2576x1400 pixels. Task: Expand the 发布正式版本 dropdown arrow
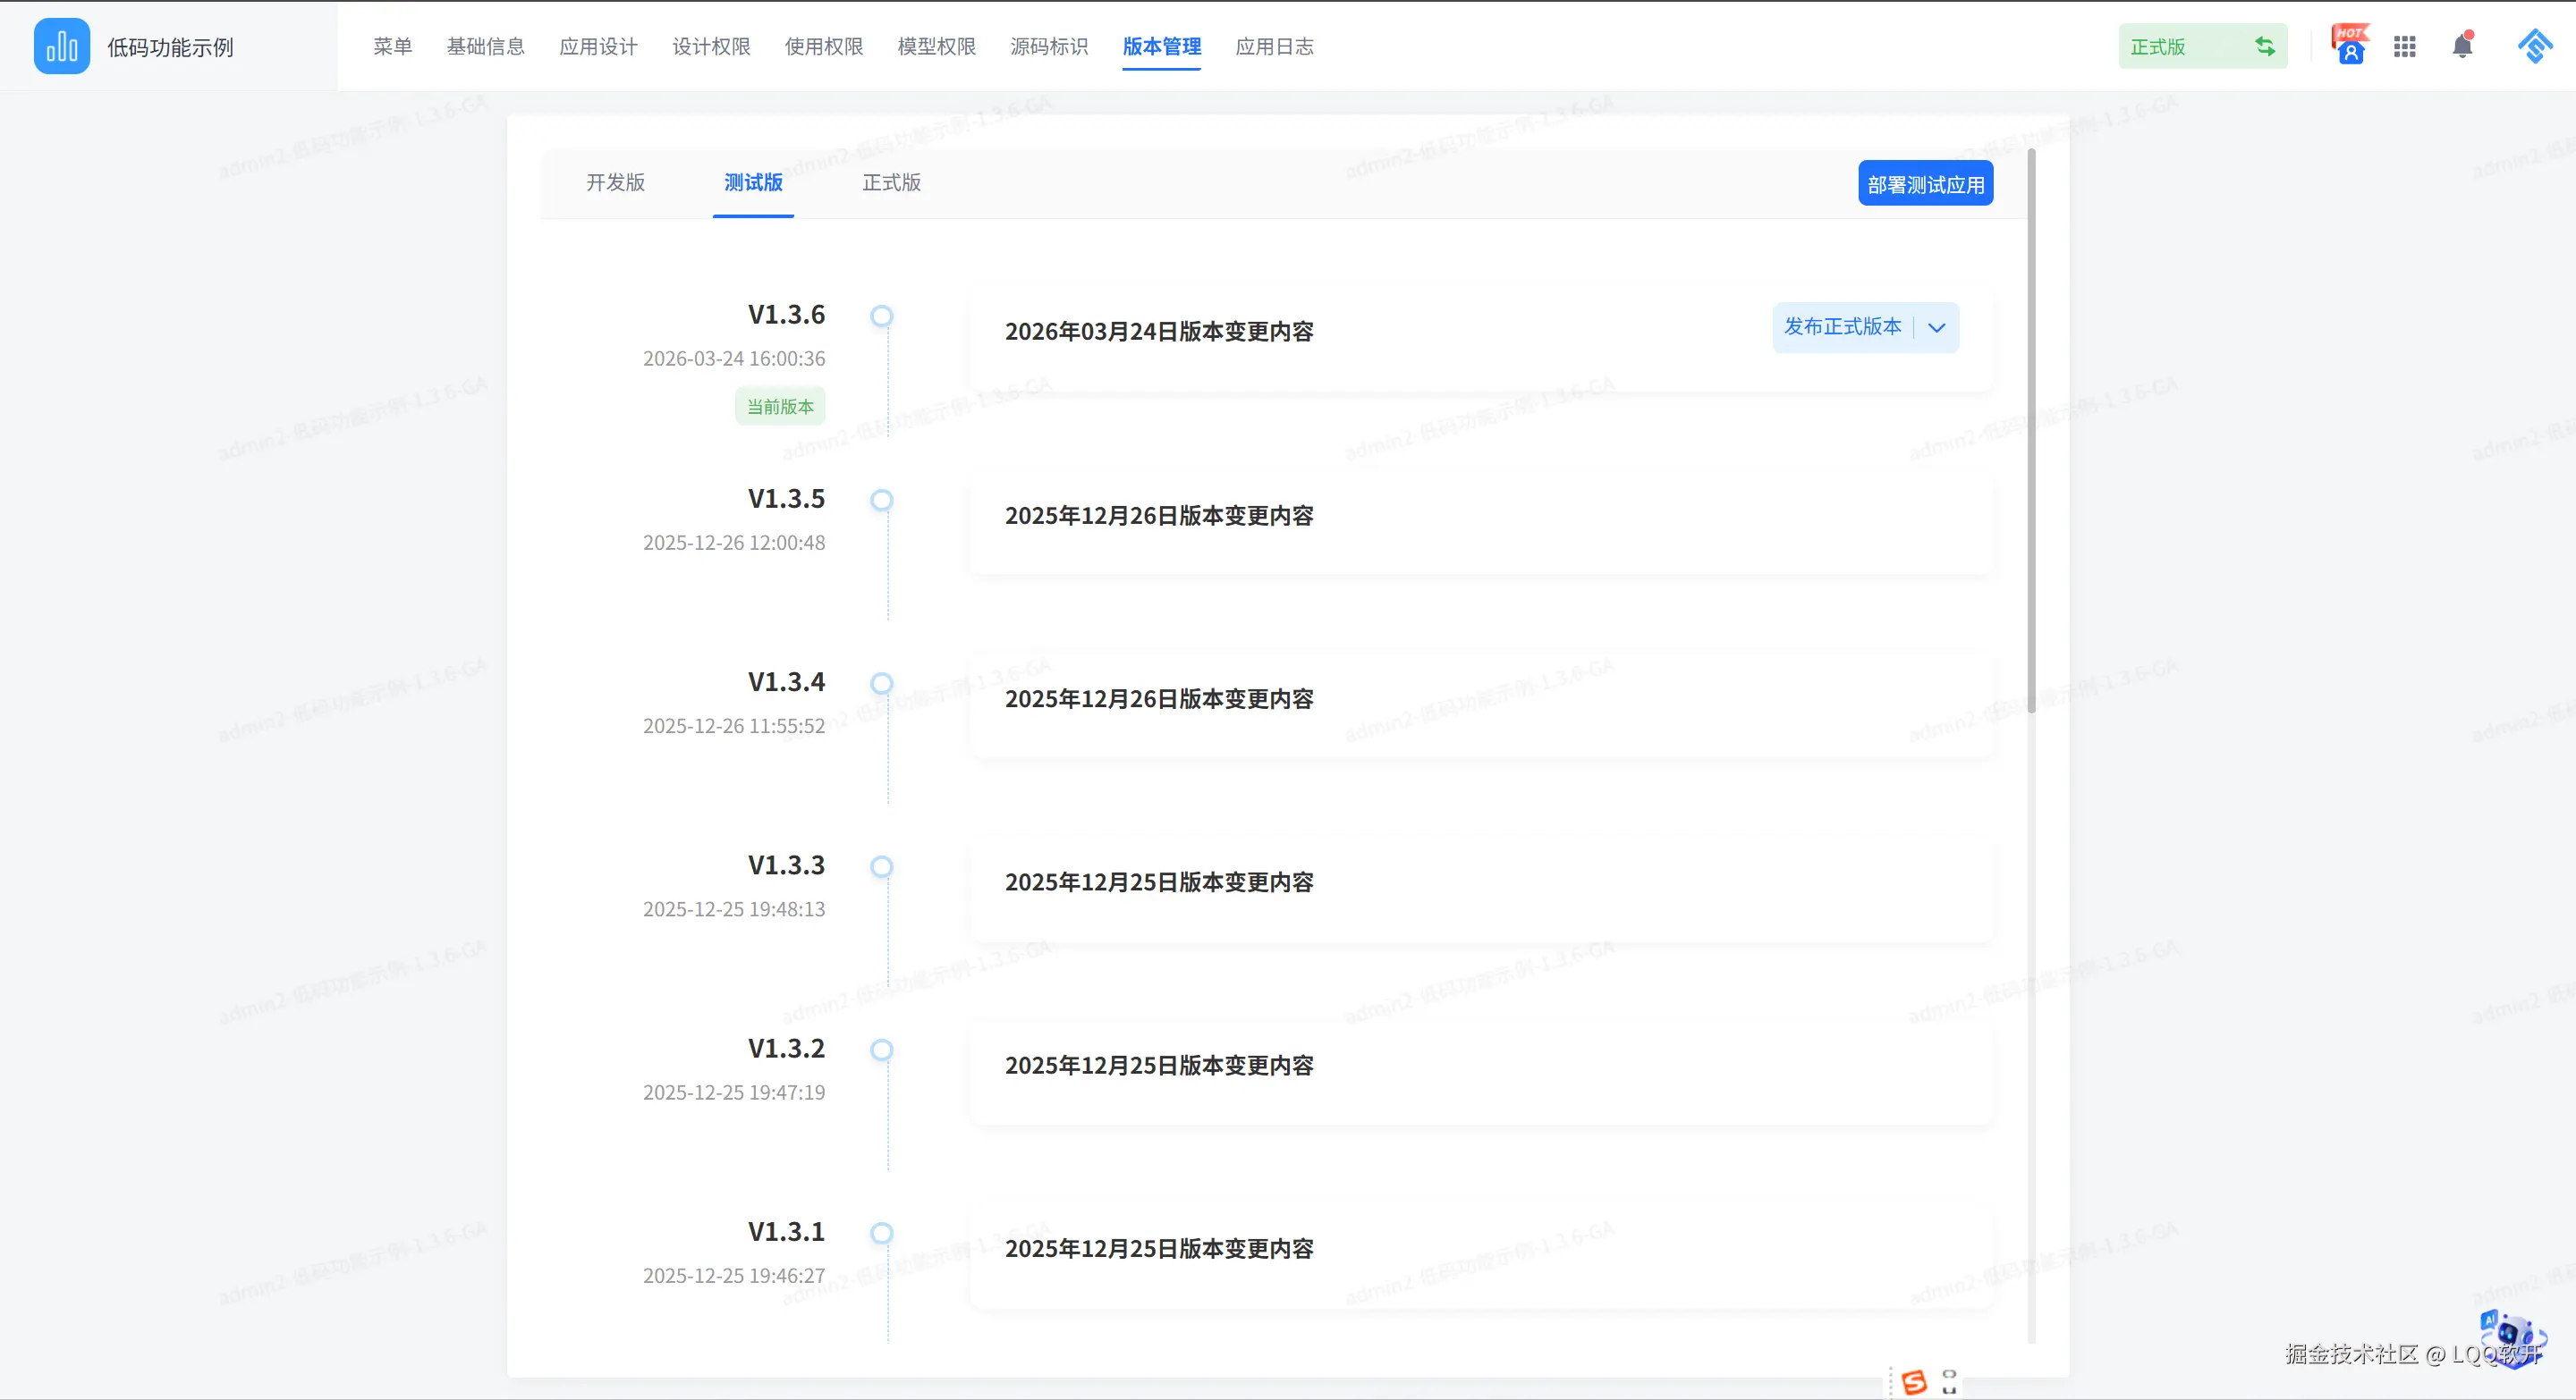coord(1937,328)
